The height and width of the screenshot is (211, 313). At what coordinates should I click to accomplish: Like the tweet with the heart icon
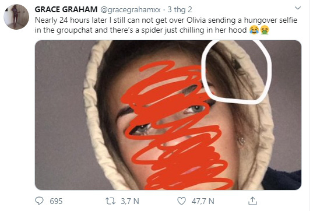click(181, 201)
